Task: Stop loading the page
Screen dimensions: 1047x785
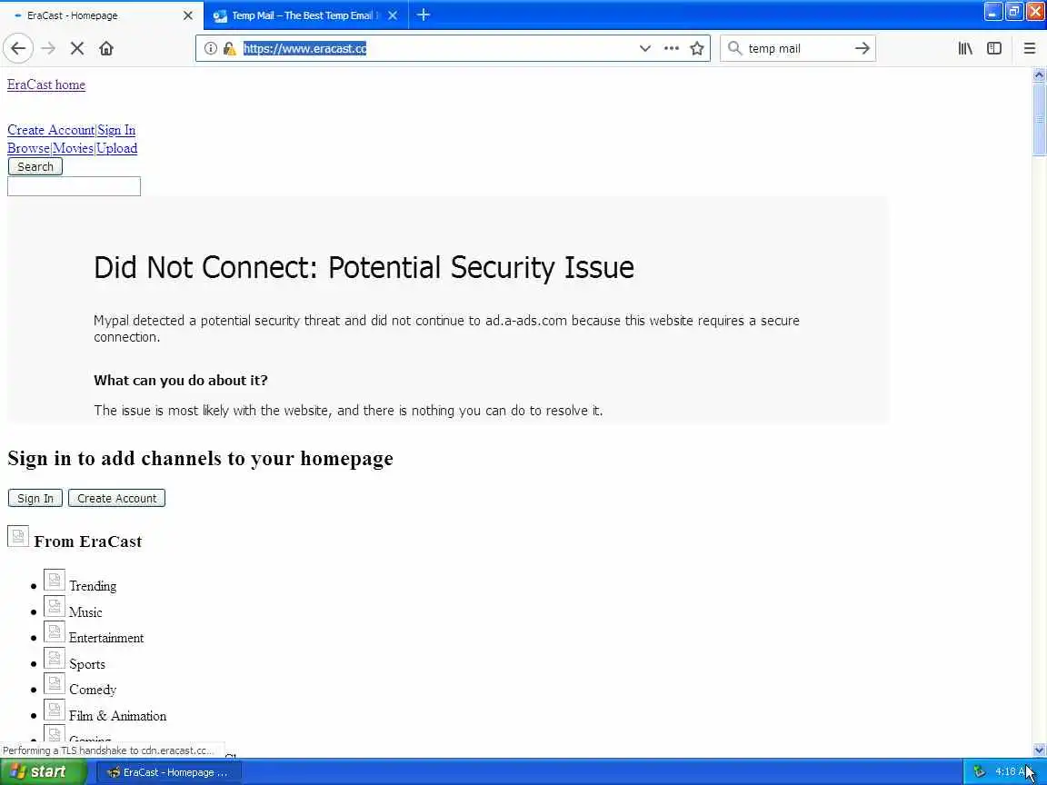Action: point(76,48)
